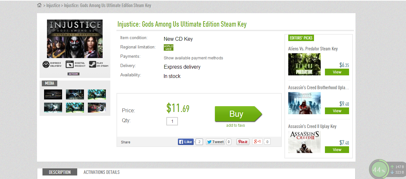Click the home icon in breadcrumb

pos(40,5)
